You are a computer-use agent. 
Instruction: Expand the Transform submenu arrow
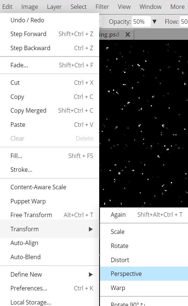[91, 229]
